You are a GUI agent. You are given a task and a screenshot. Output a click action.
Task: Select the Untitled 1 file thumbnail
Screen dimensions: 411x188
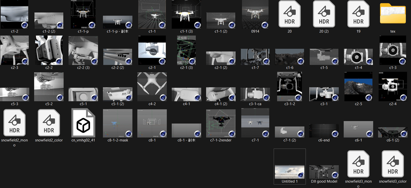point(290,172)
